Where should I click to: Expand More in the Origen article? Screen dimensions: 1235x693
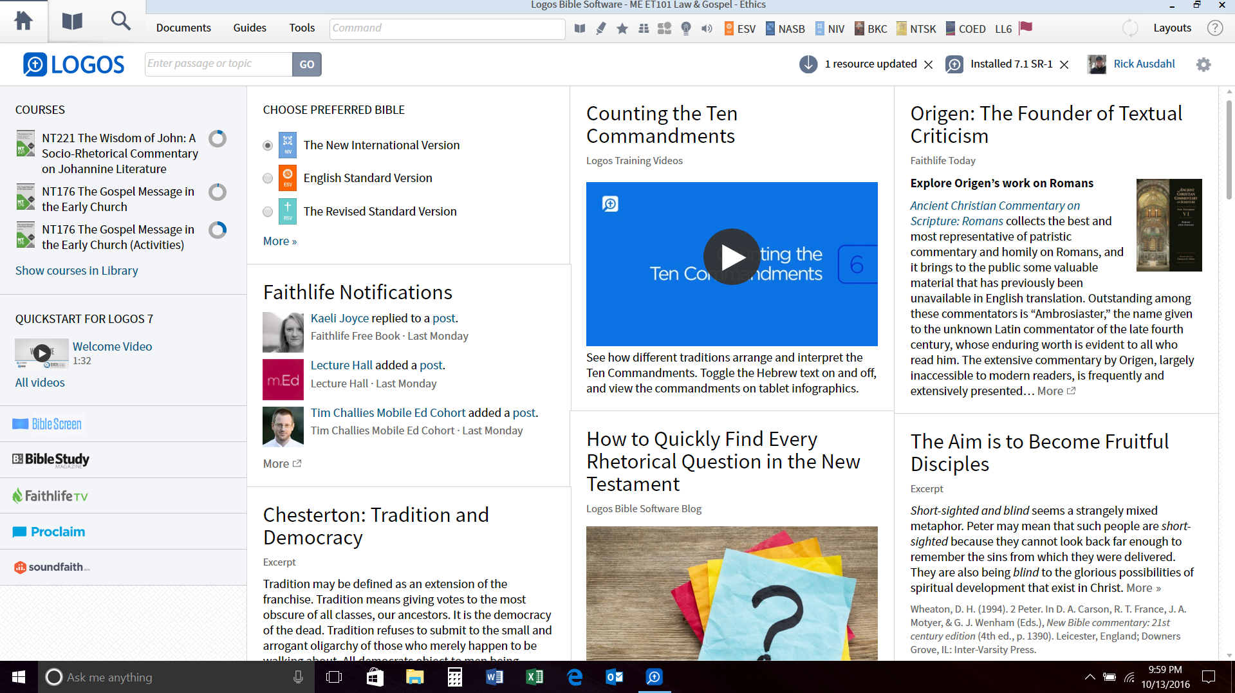[x=1056, y=391]
